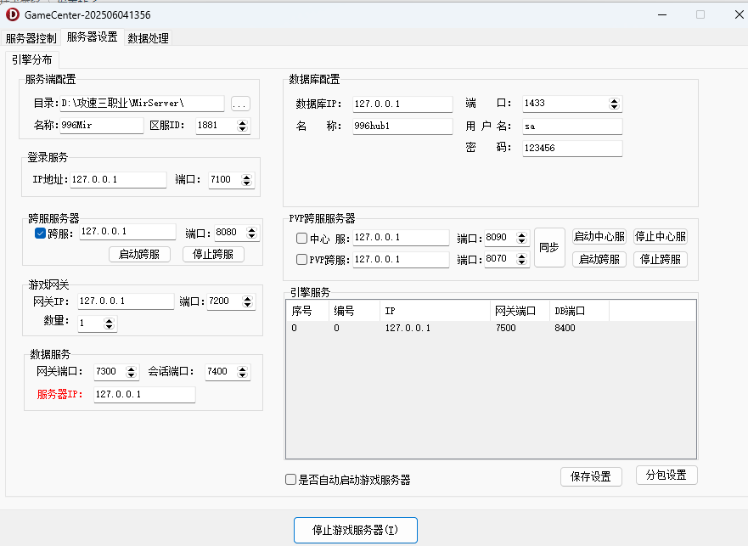The width and height of the screenshot is (748, 546).
Task: Click the 网关IP input field
Action: click(126, 301)
